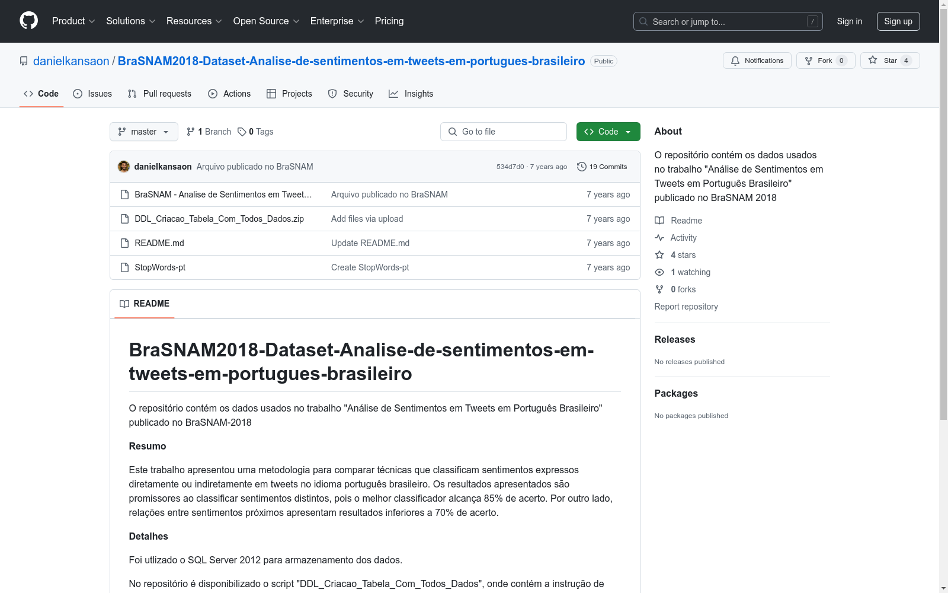
Task: Click the No packages published text
Action: point(691,416)
